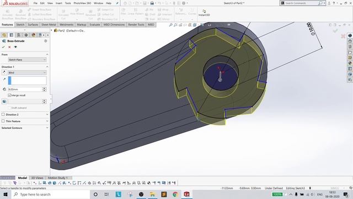Switch to the Sheet Metal ribbon tab
This screenshot has width=353, height=199.
[49, 24]
